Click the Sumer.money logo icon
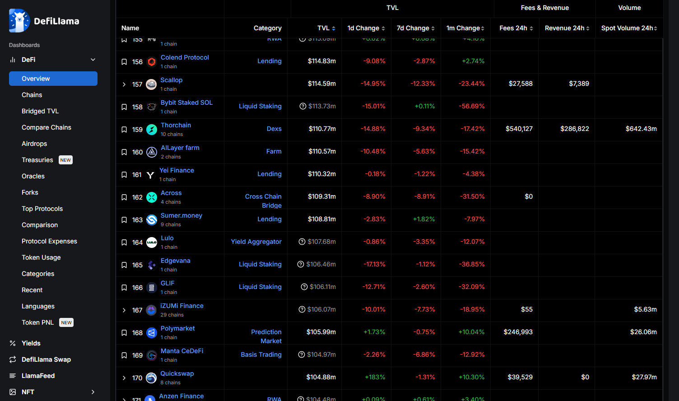 click(x=152, y=220)
